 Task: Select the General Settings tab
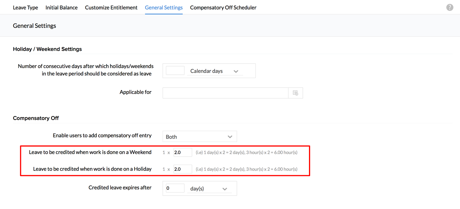(164, 8)
